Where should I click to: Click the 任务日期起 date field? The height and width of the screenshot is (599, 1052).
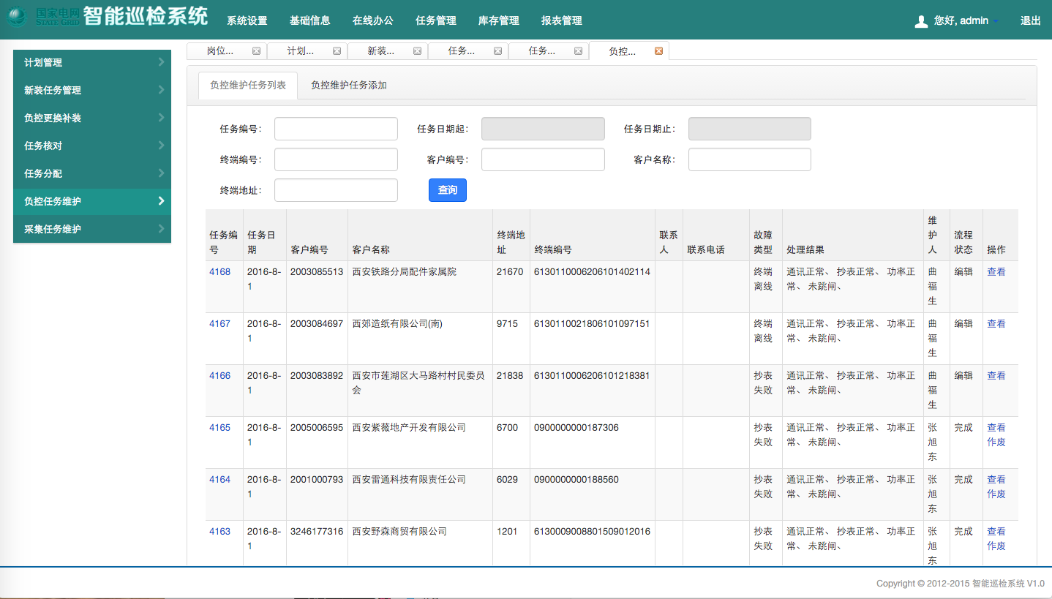(x=543, y=129)
